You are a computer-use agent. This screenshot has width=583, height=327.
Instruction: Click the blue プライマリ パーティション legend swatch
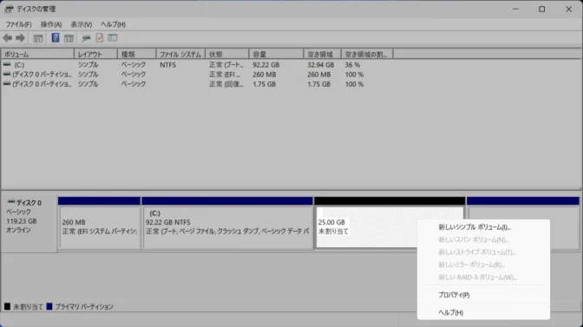click(49, 306)
